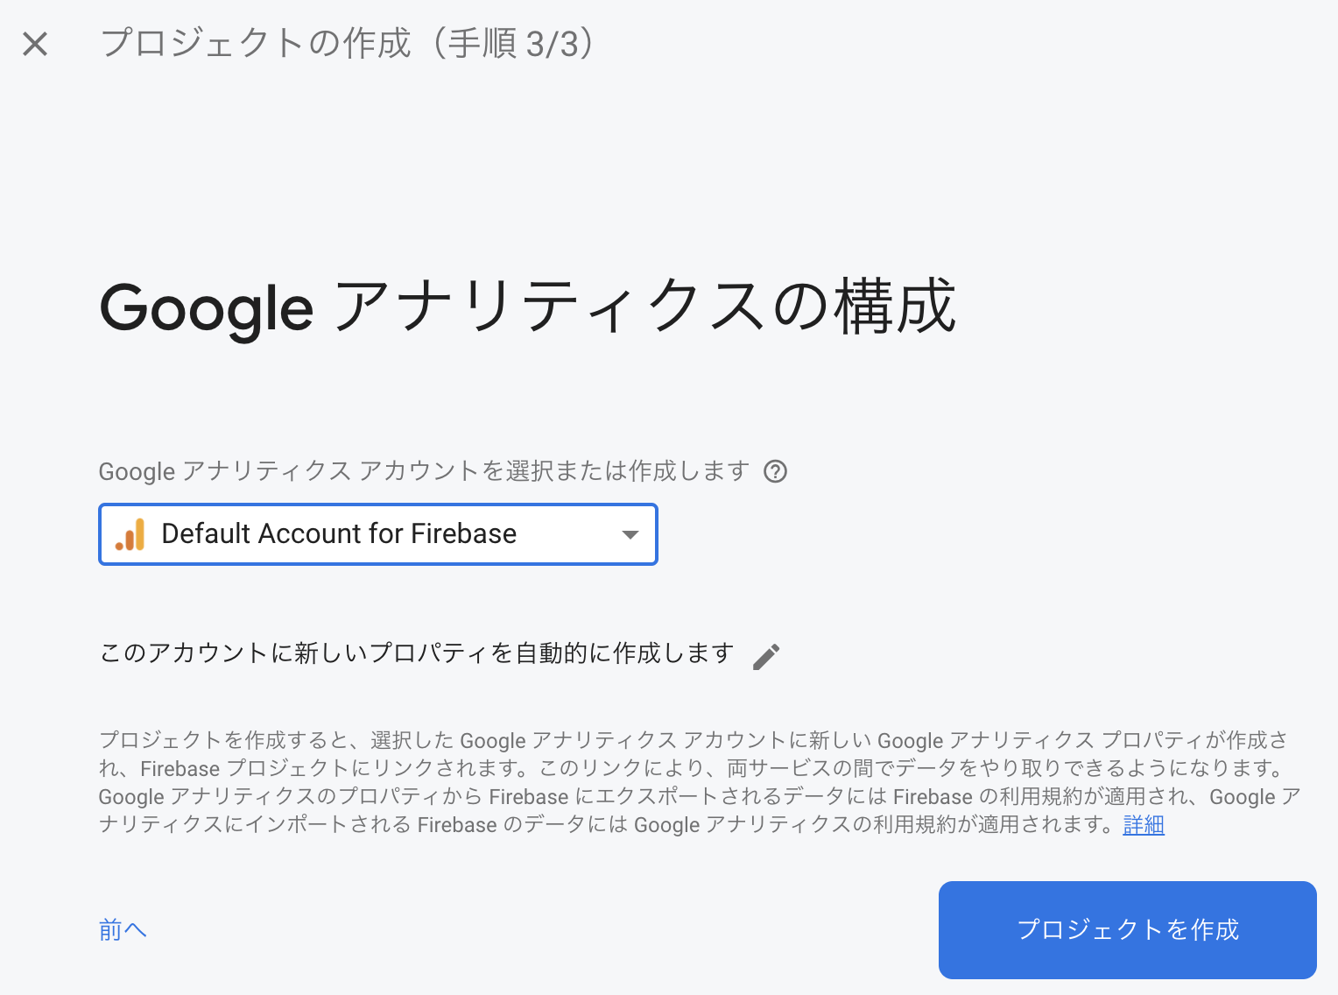This screenshot has width=1338, height=995.
Task: Click the Google アナリティクスの構成 heading
Action: [x=527, y=307]
